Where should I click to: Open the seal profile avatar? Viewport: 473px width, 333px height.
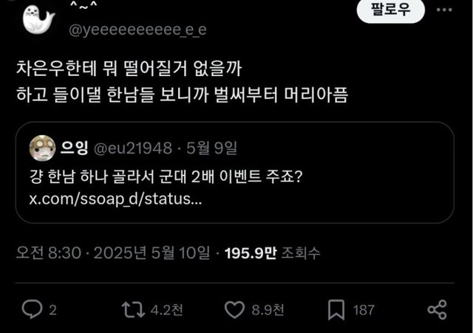[38, 20]
